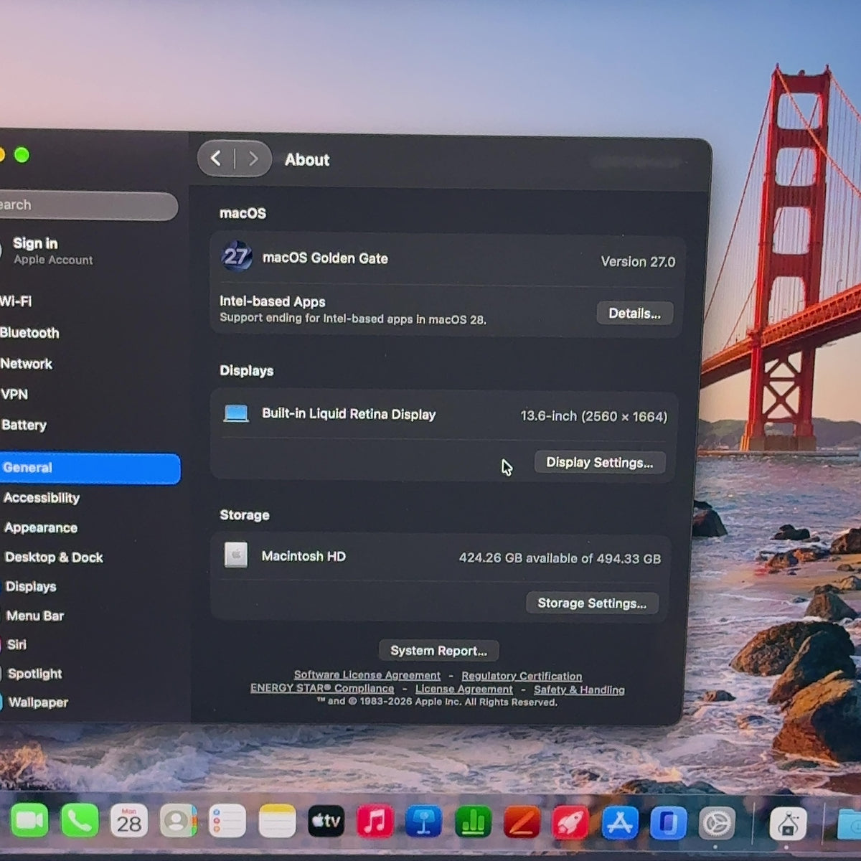Go forward with the right chevron button
This screenshot has height=861, width=861.
(x=253, y=159)
